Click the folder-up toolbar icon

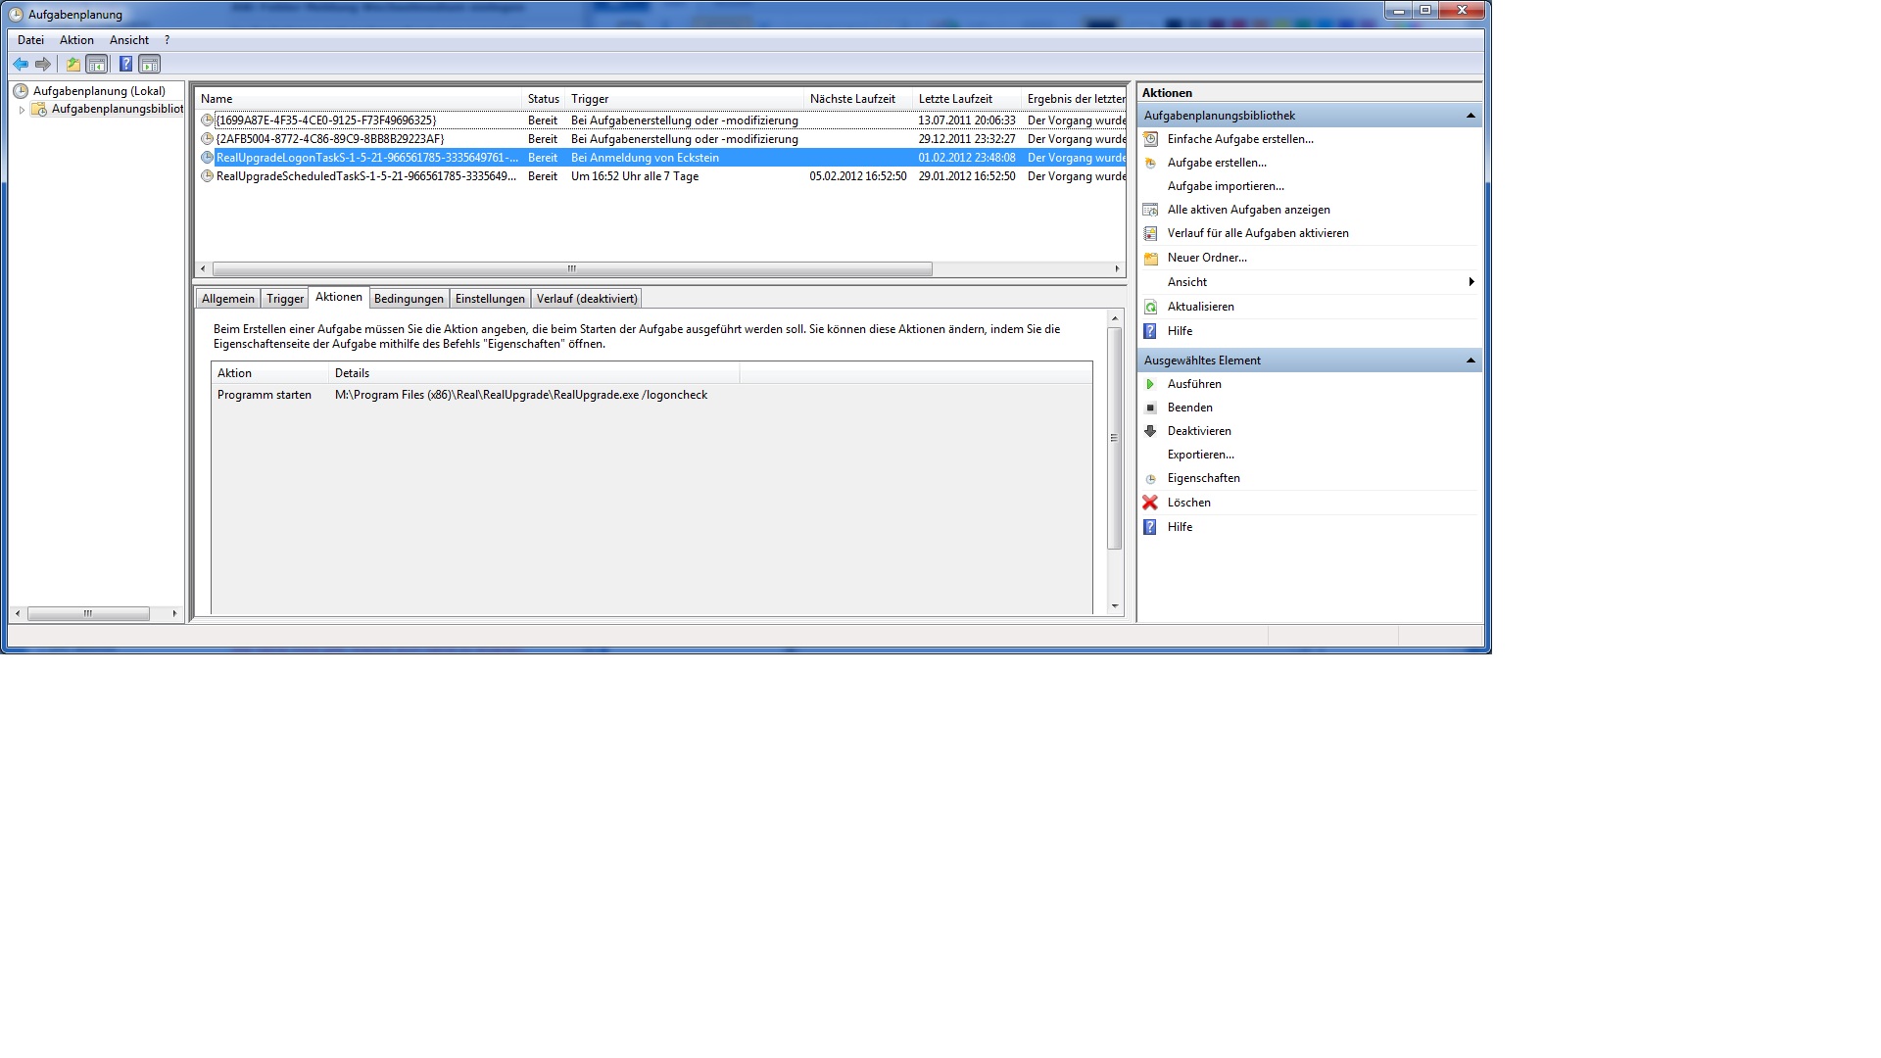(x=72, y=65)
